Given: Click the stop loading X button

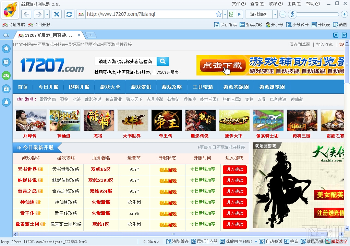Looking at the screenshot, I should 57,14.
